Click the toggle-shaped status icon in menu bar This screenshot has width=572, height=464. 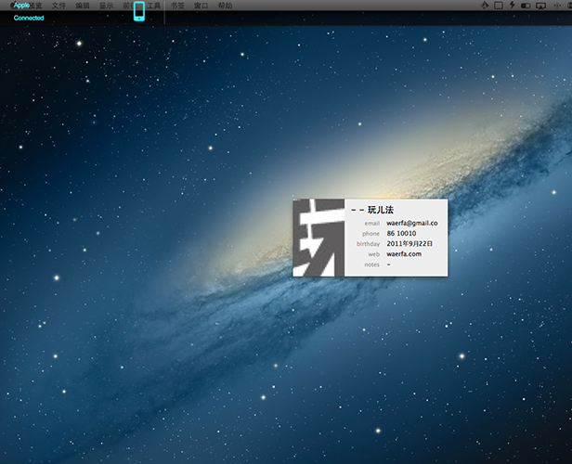[x=526, y=6]
